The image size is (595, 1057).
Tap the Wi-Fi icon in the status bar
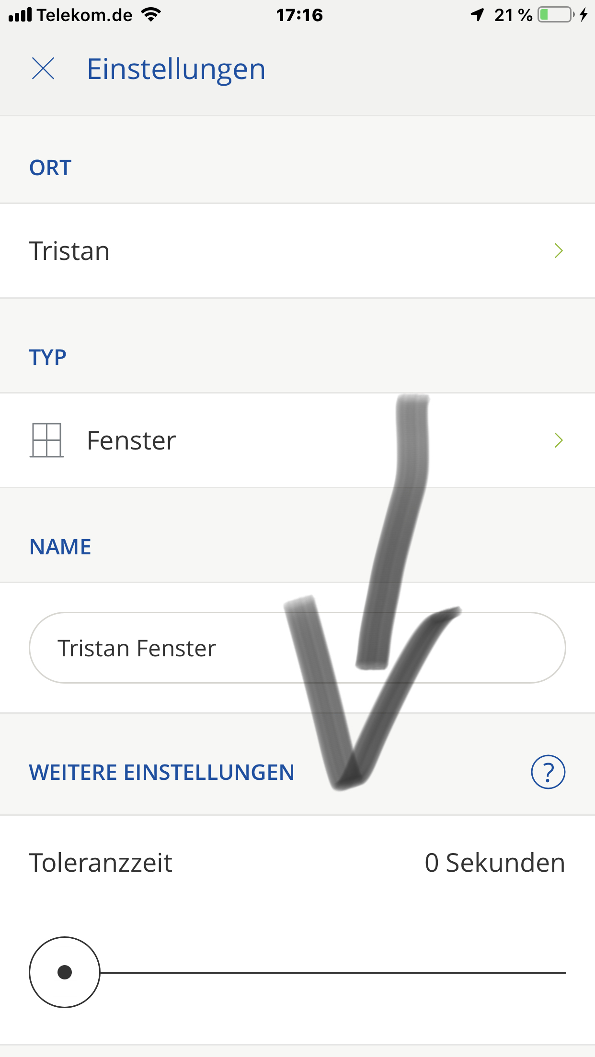pos(151,15)
